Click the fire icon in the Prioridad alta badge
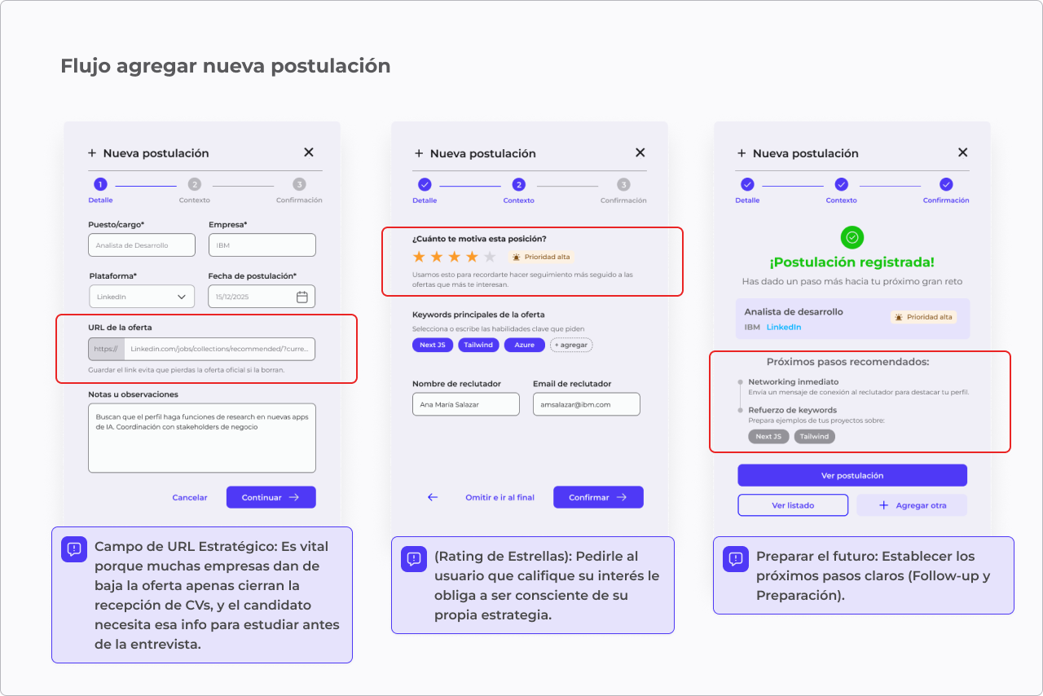Viewport: 1043px width, 696px height. pos(516,257)
